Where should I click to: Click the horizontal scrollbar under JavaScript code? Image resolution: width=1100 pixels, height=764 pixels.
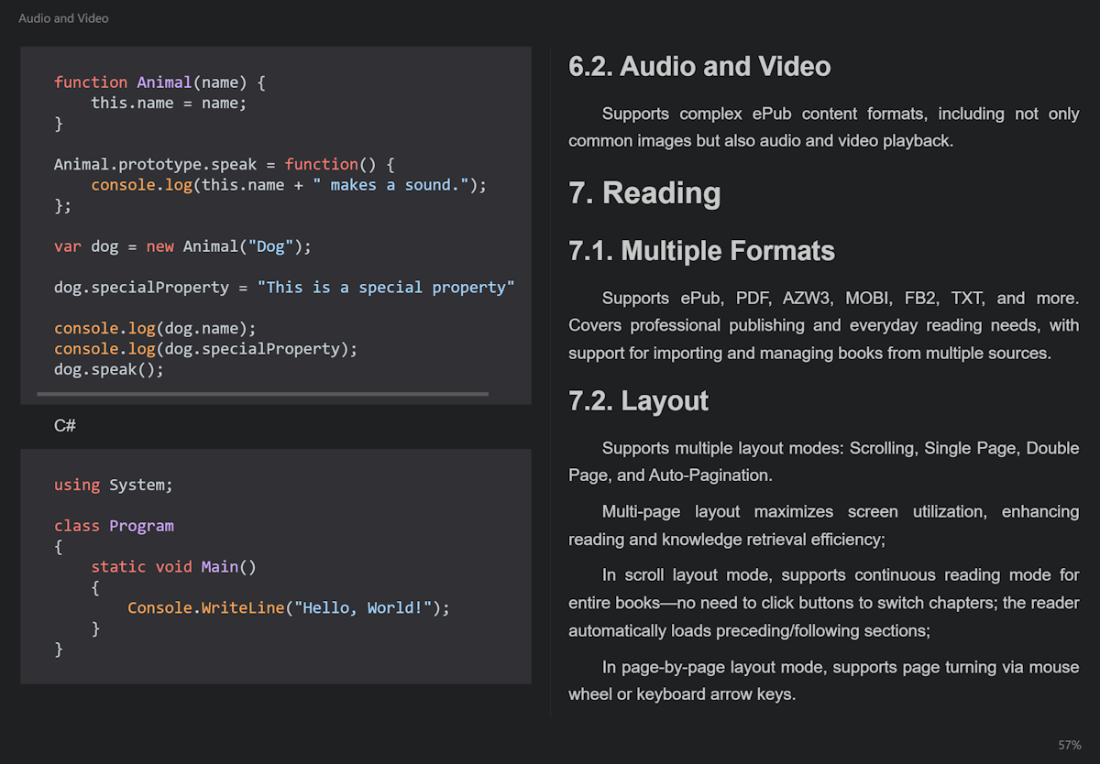click(x=263, y=394)
